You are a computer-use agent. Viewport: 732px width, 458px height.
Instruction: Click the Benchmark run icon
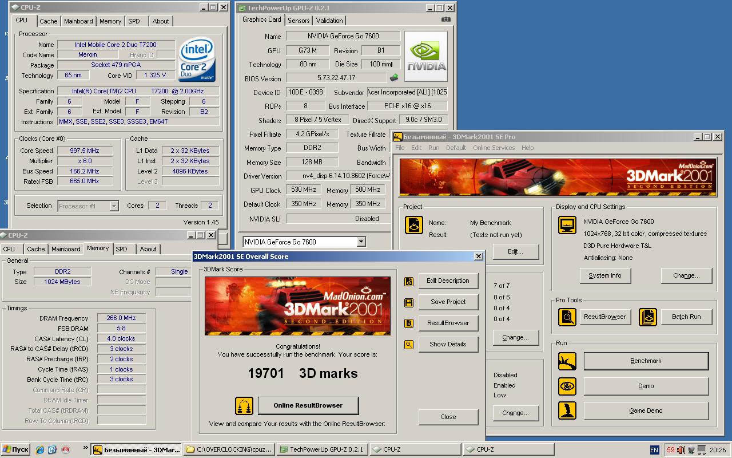click(x=567, y=361)
